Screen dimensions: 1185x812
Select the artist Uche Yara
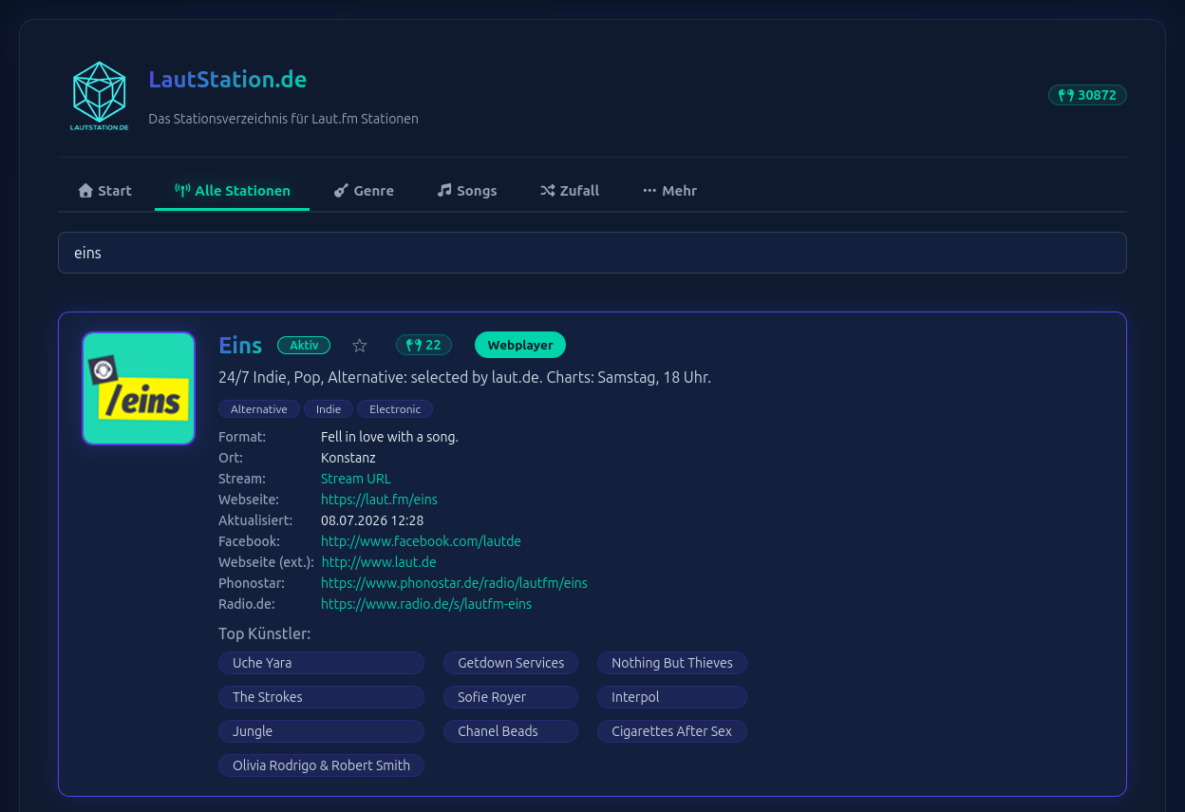[321, 663]
